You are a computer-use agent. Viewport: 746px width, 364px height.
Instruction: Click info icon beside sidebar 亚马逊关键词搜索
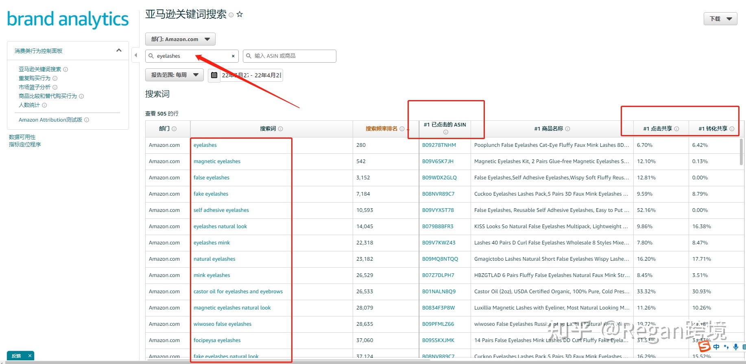65,70
